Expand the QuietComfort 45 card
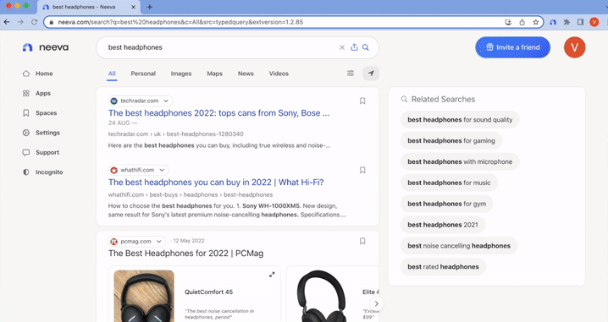Image resolution: width=608 pixels, height=322 pixels. [272, 275]
